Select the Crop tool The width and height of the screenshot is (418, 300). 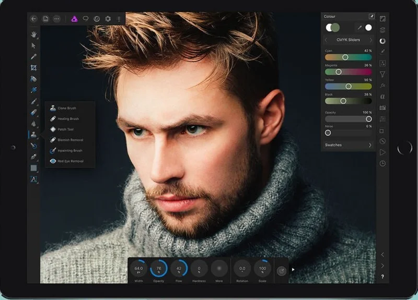click(34, 68)
